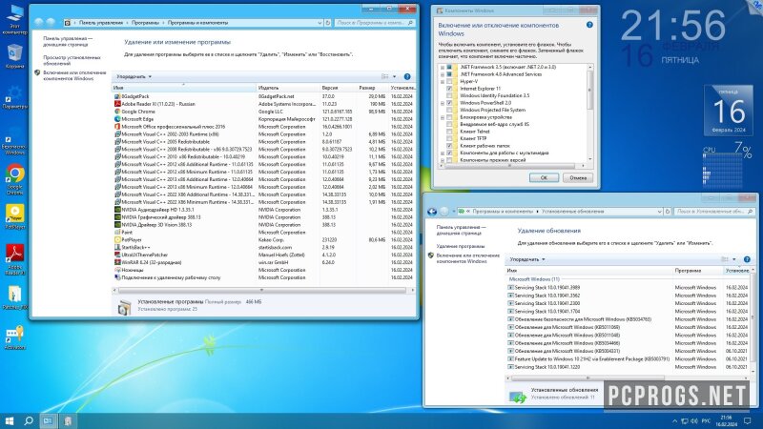Open view options arrow in Programs and Features toolbar
The width and height of the screenshot is (763, 429).
pos(394,76)
